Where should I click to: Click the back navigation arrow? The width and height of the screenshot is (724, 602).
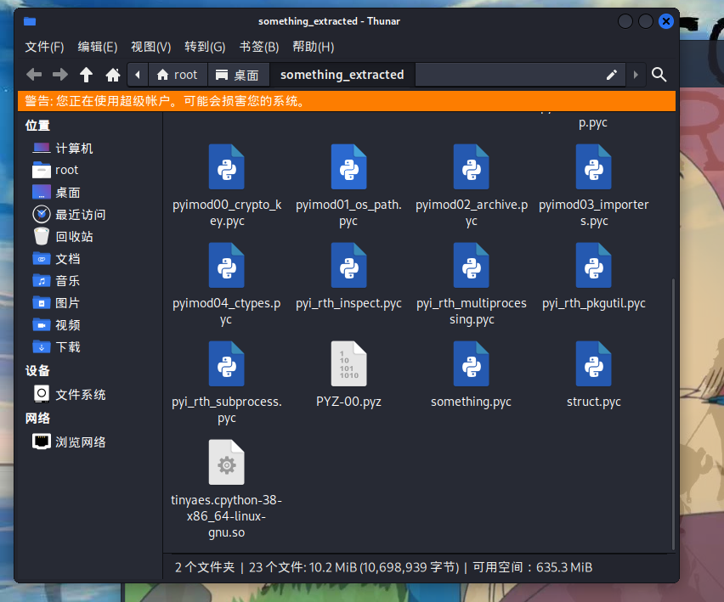point(34,75)
